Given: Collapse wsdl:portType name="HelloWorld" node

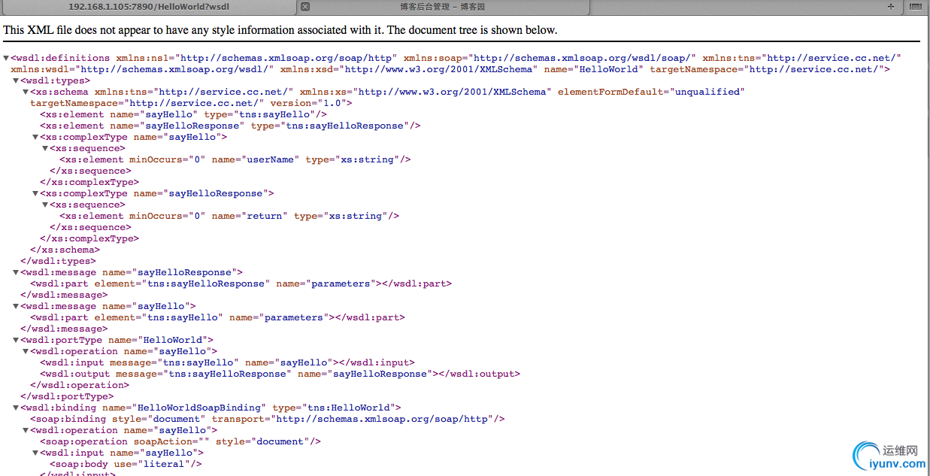Looking at the screenshot, I should point(16,340).
